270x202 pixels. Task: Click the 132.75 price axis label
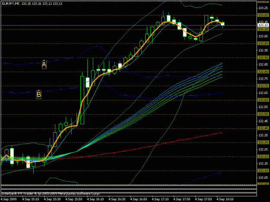tap(263, 78)
